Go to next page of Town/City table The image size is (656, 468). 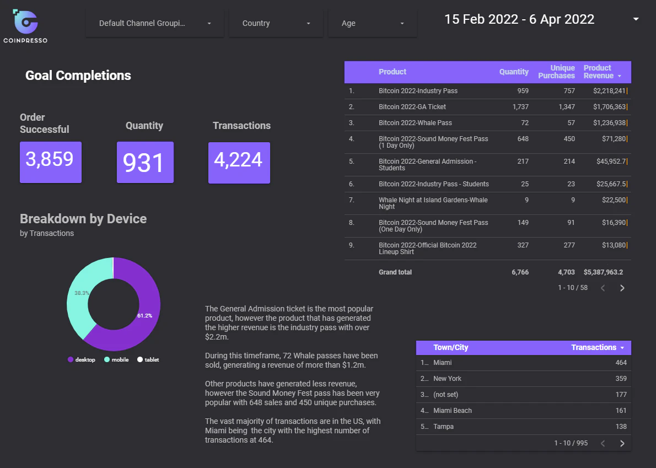(x=622, y=443)
